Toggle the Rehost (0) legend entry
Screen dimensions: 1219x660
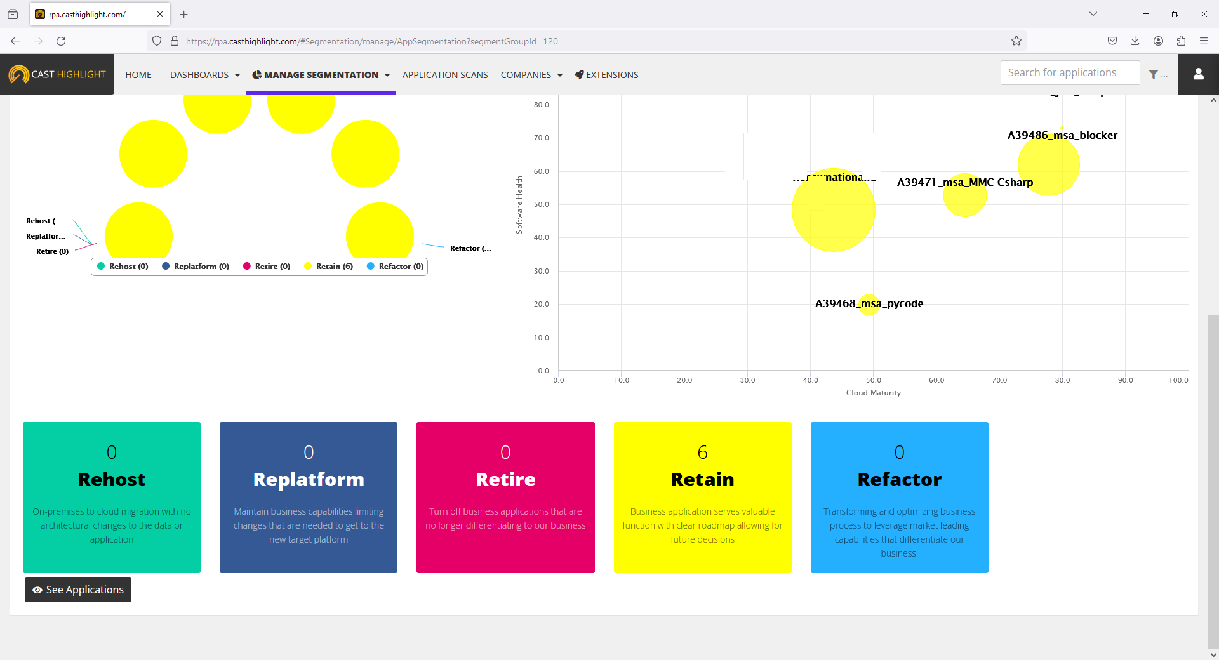(123, 267)
